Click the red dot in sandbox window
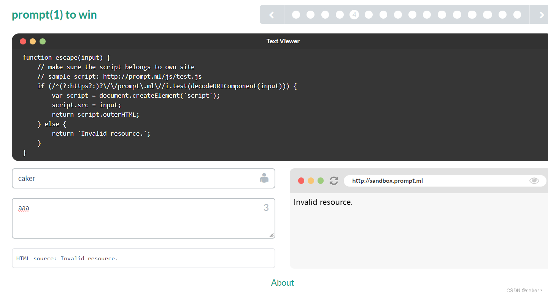548x296 pixels. [301, 180]
